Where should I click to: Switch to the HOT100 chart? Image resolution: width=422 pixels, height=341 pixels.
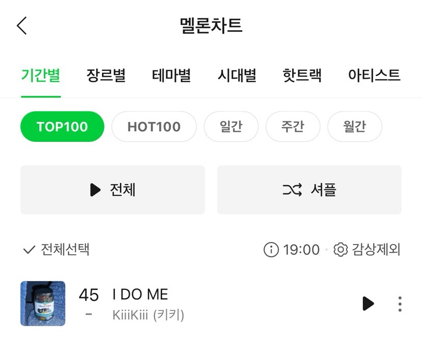(154, 127)
